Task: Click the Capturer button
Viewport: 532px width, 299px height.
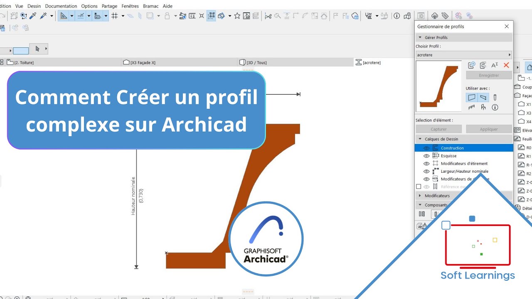Action: coord(438,129)
